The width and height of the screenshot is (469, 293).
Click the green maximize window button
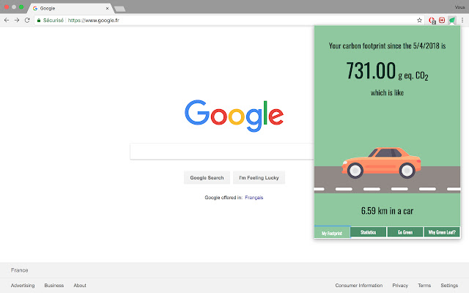coord(21,7)
